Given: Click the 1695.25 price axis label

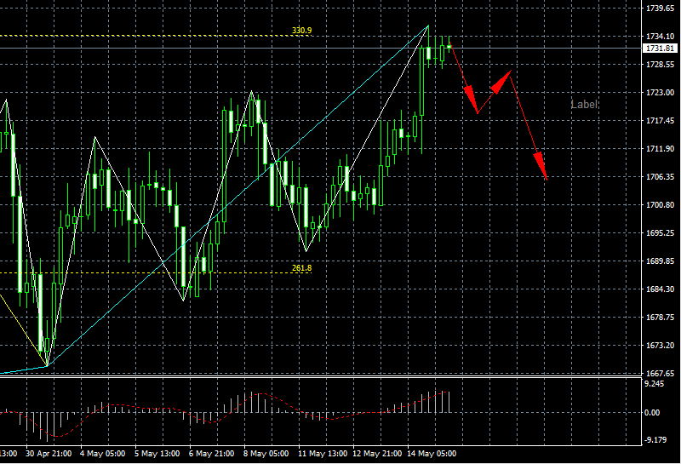Looking at the screenshot, I should [661, 233].
